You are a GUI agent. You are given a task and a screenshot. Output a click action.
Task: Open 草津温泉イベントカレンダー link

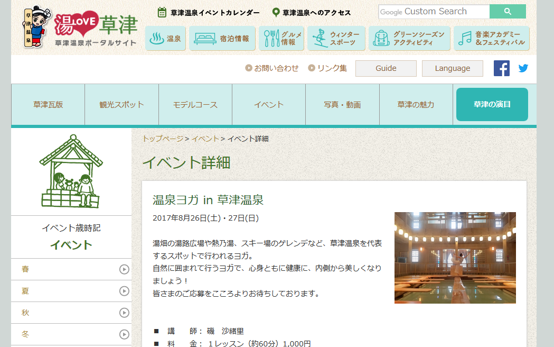[215, 13]
